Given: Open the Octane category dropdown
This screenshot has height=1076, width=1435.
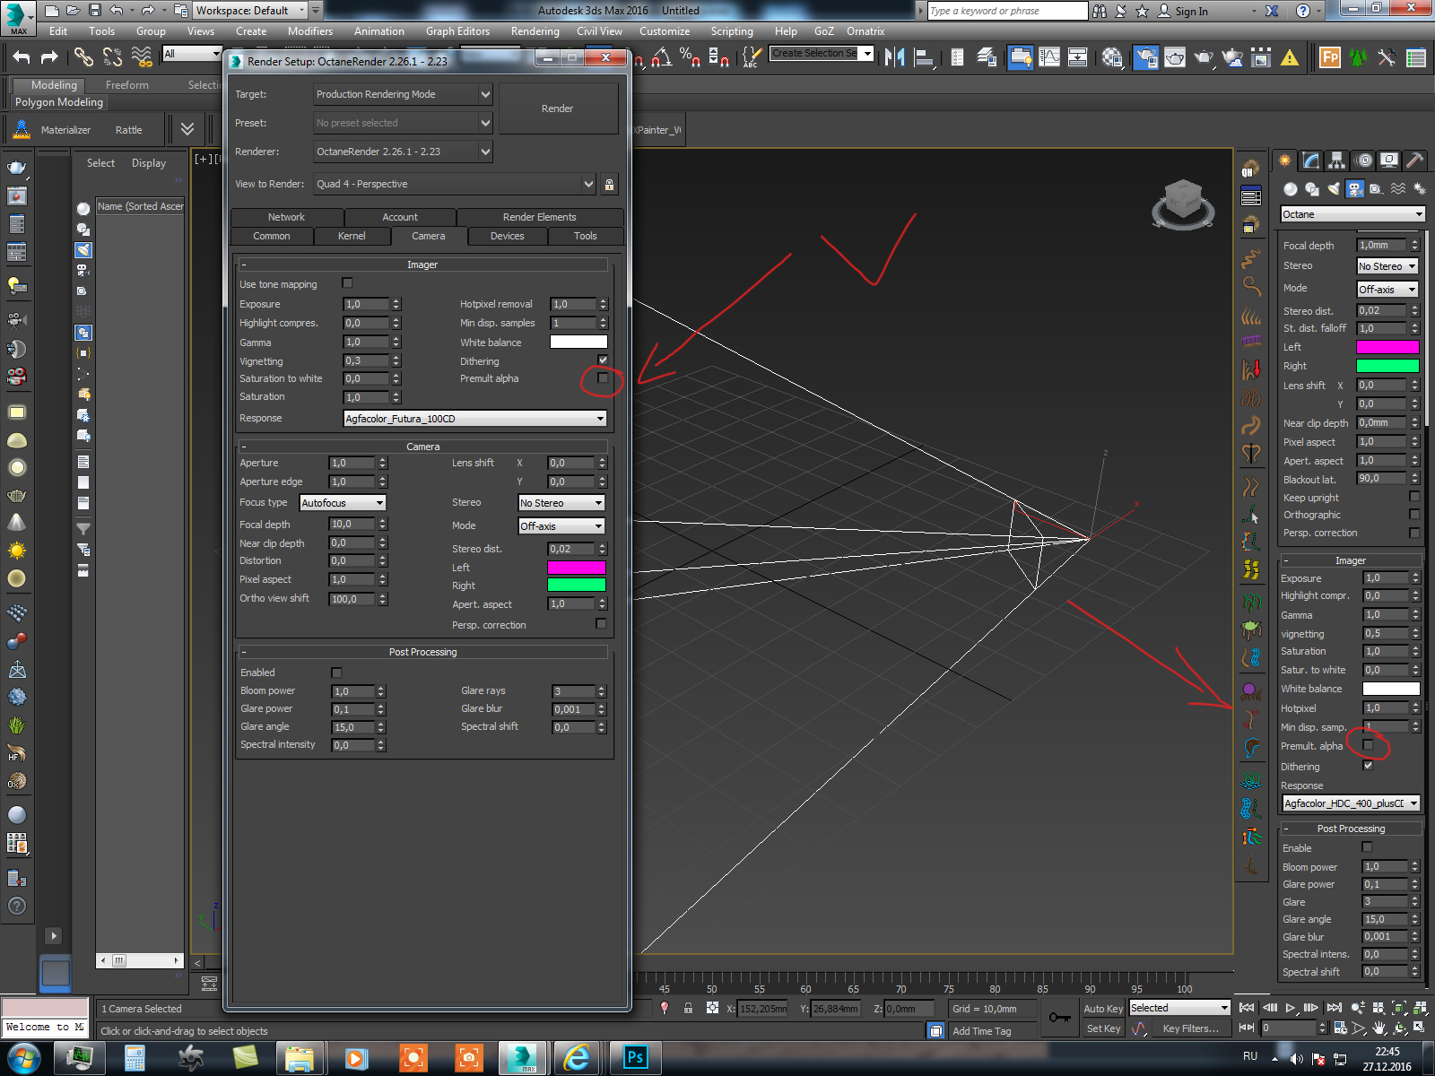Looking at the screenshot, I should click(1352, 214).
